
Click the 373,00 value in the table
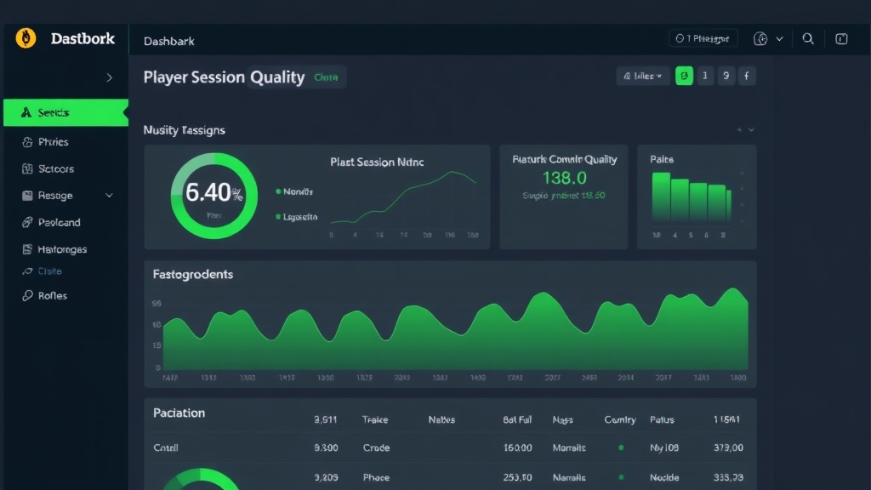[728, 447]
